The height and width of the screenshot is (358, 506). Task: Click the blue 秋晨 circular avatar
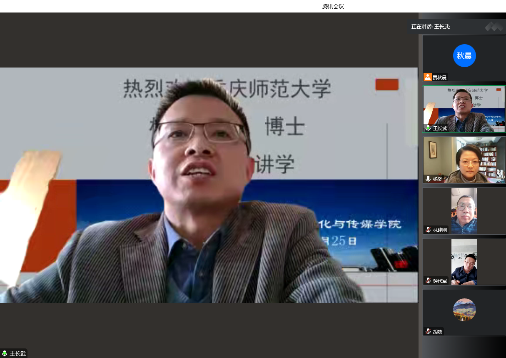464,55
